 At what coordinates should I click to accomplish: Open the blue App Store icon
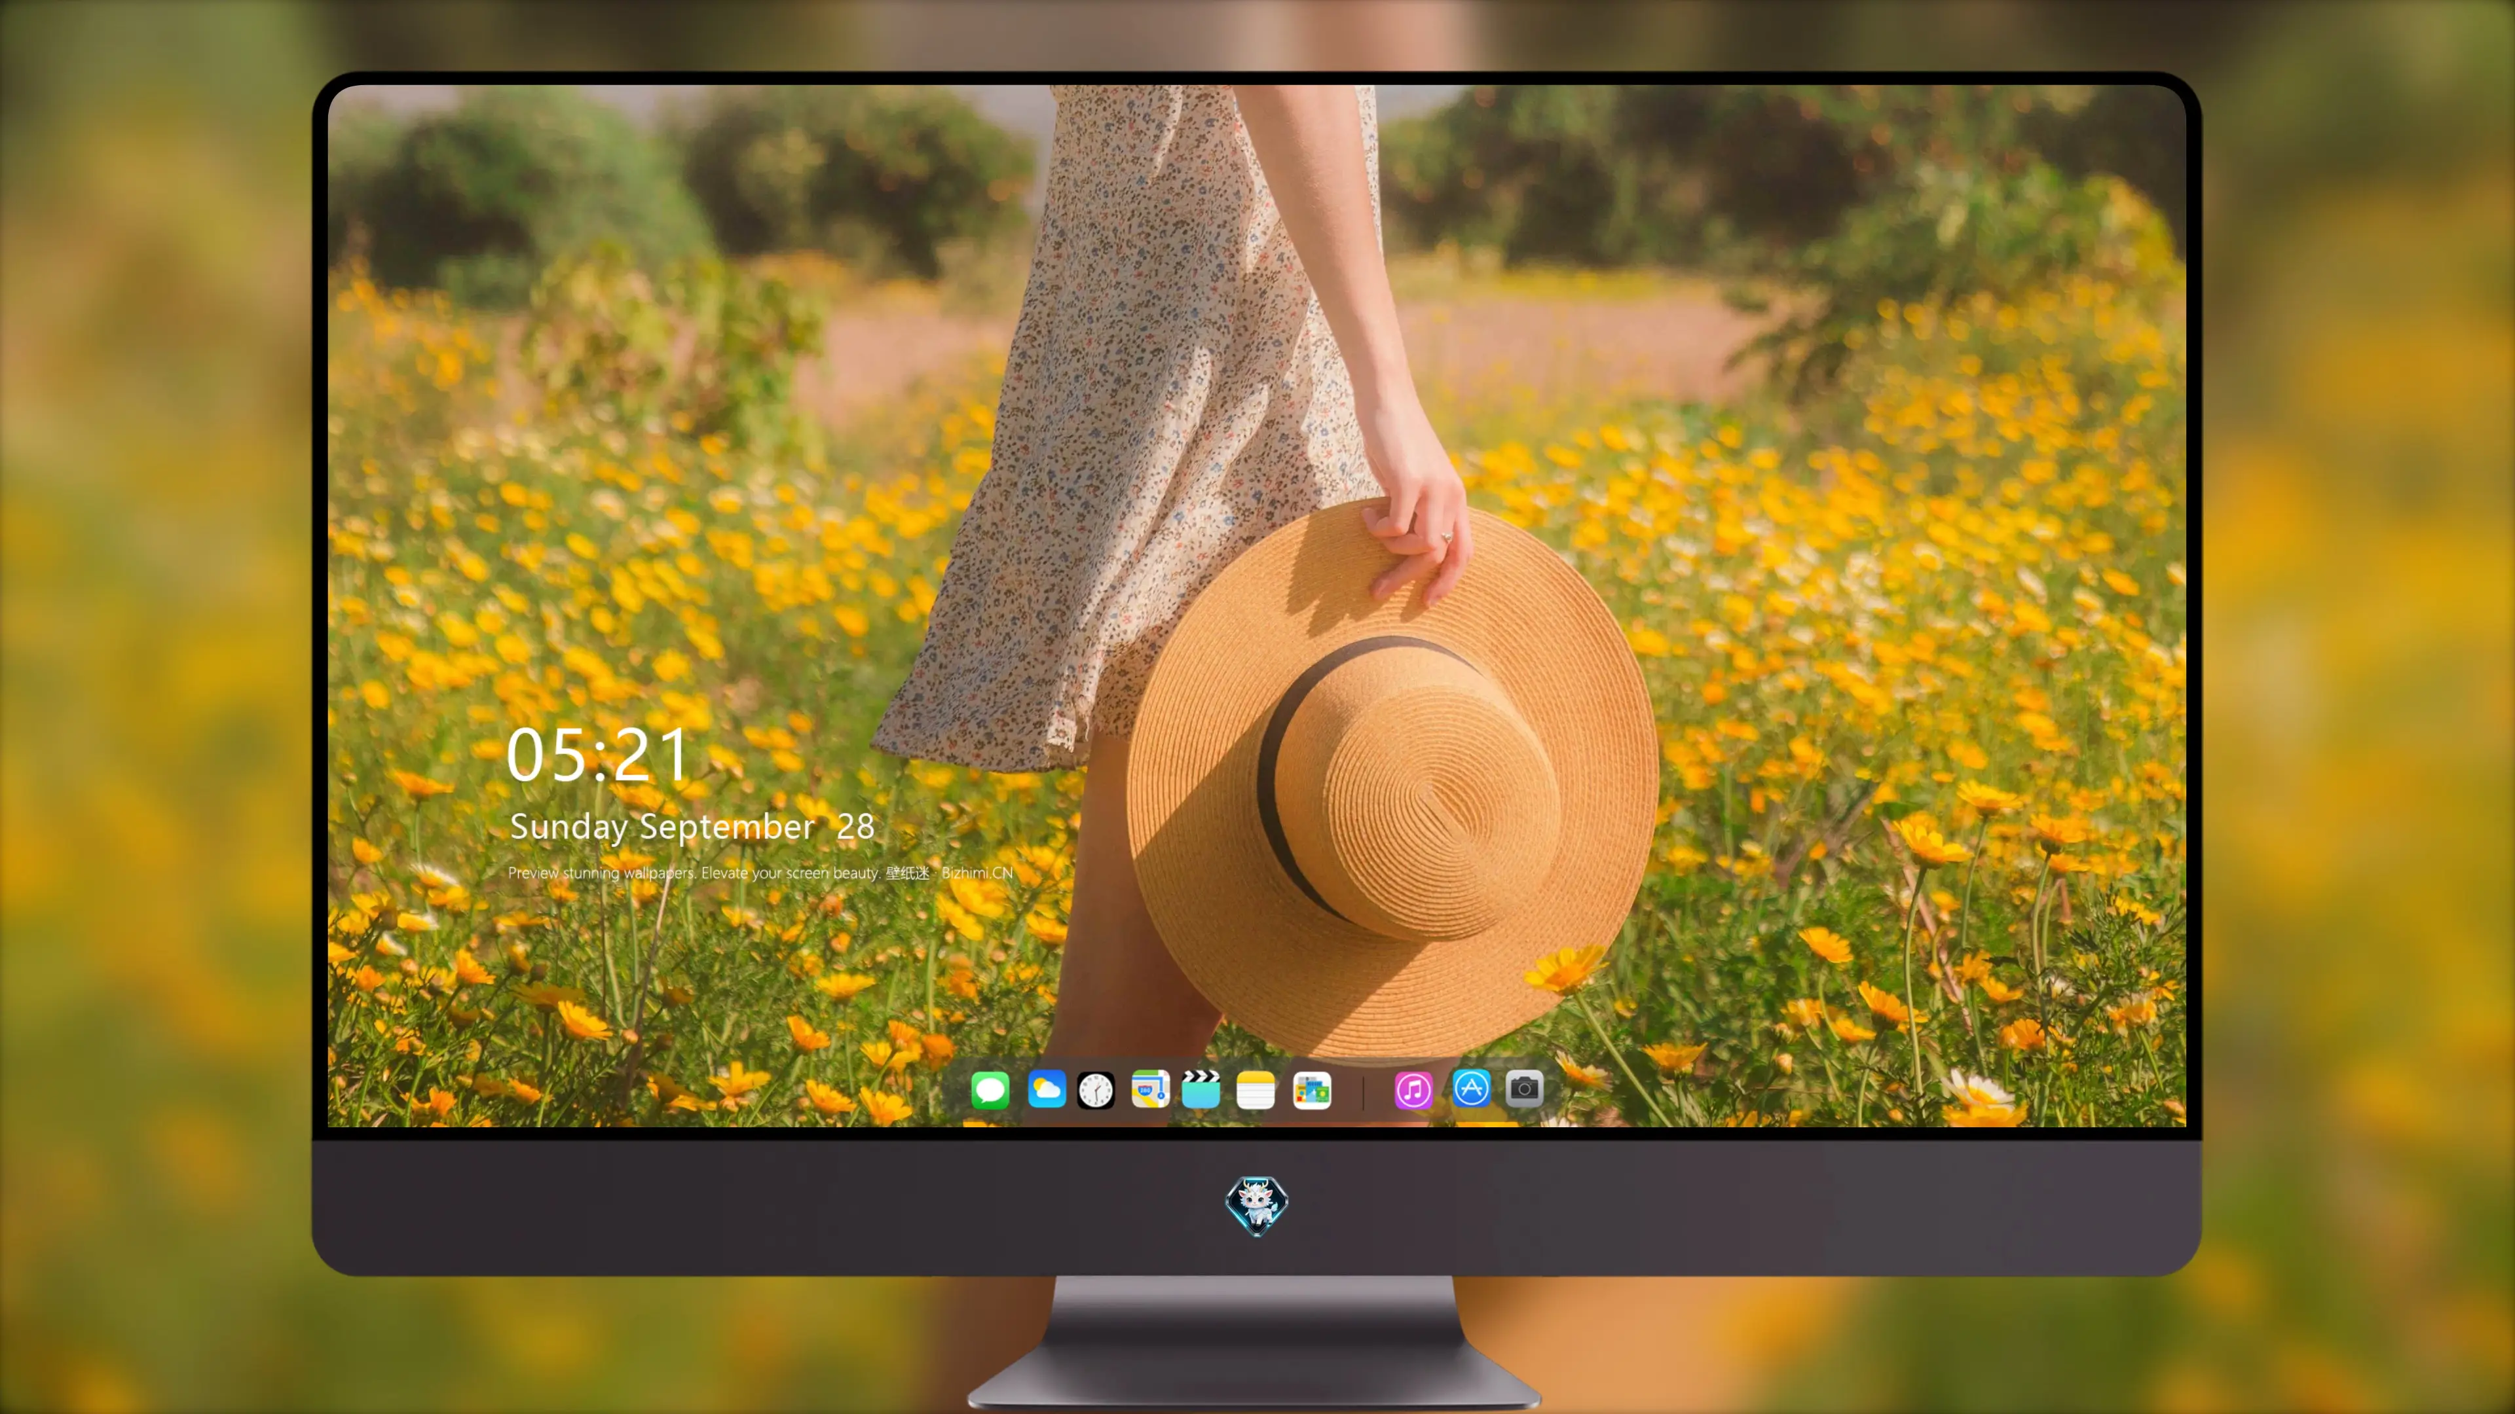point(1471,1088)
